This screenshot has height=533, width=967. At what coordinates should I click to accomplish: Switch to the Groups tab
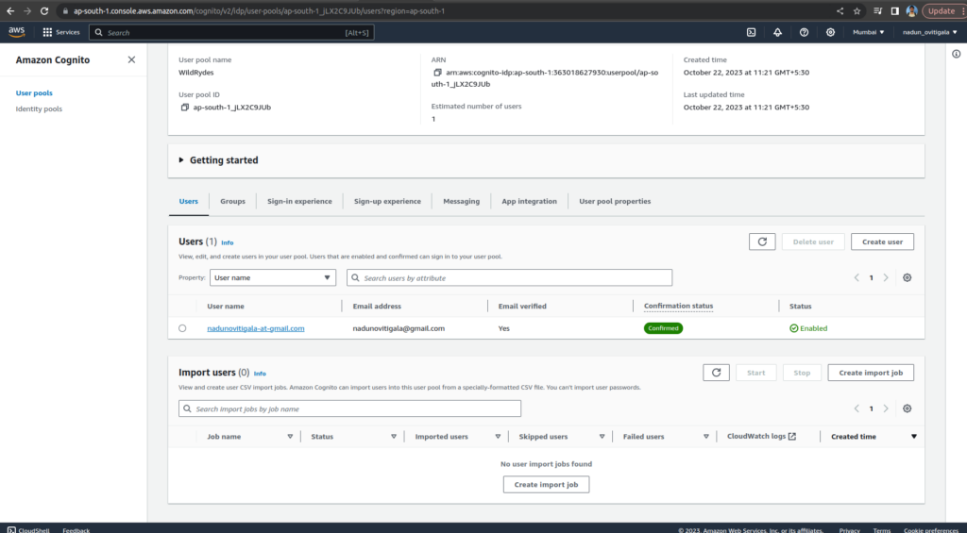coord(232,202)
